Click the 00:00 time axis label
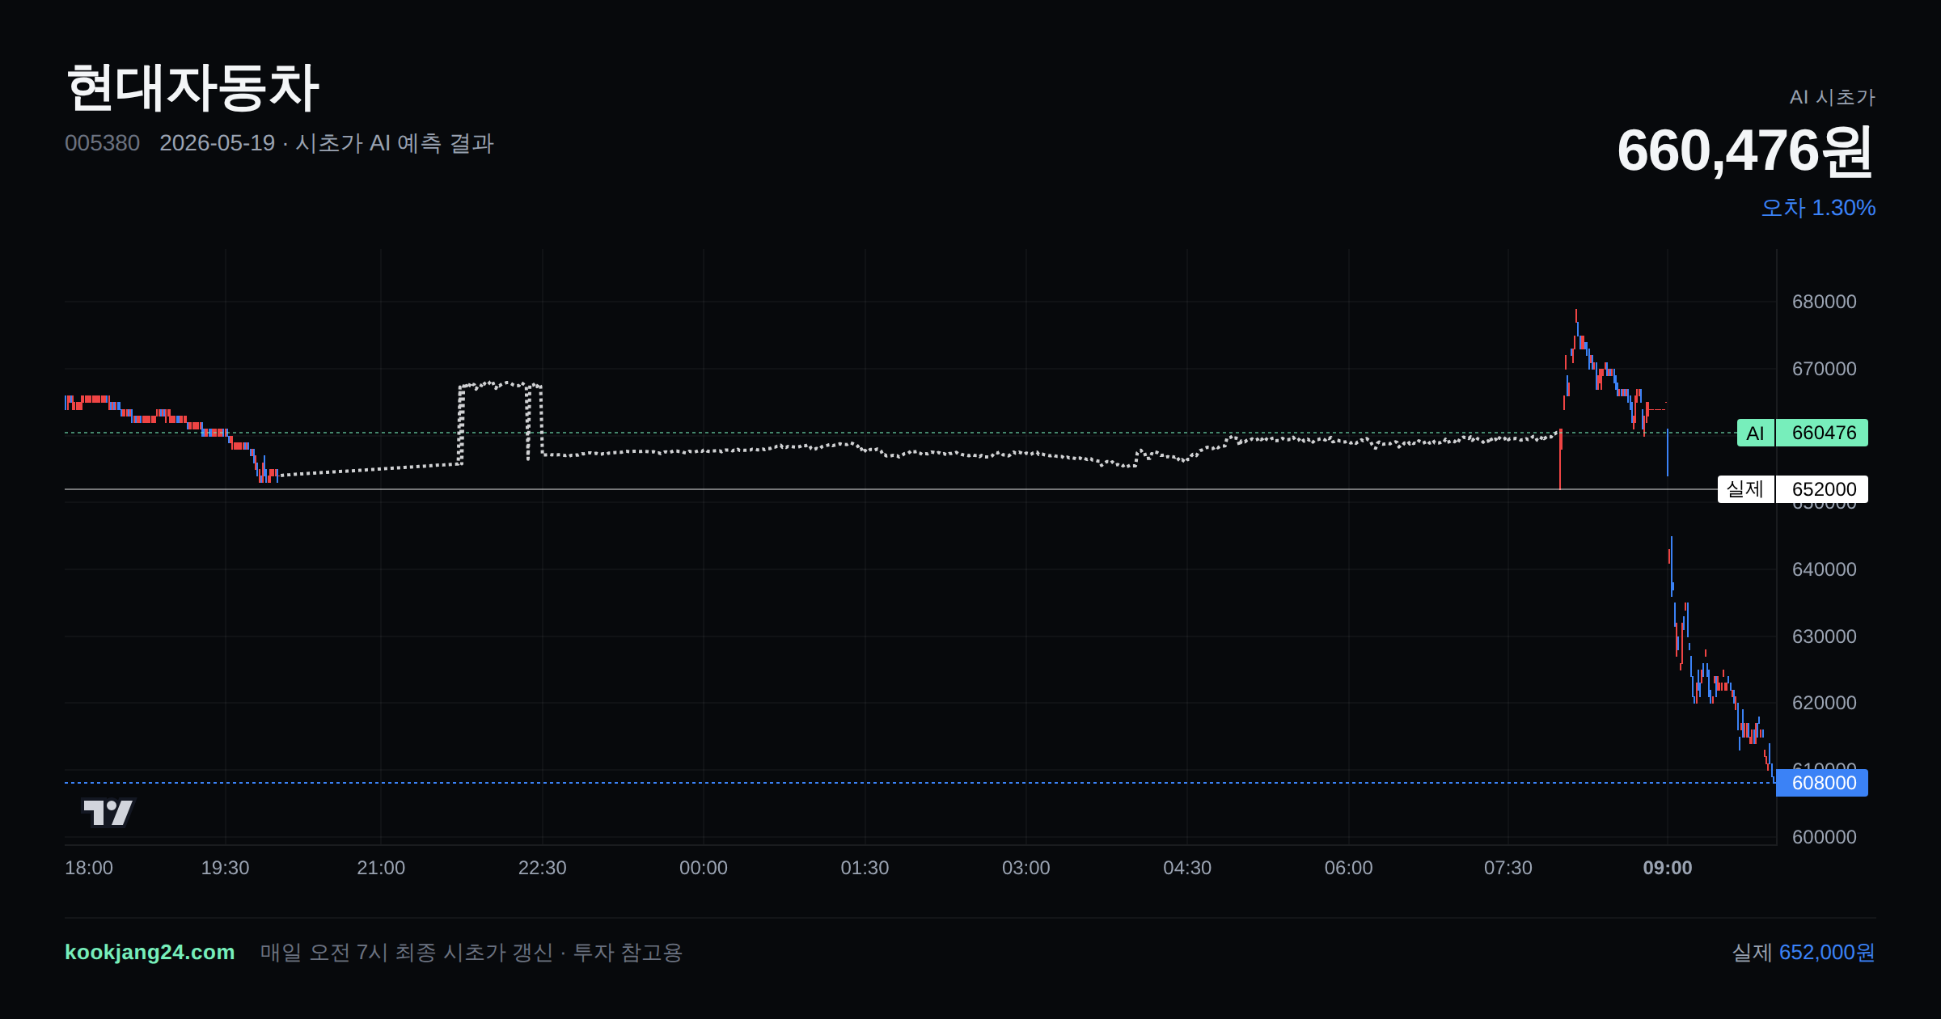 (x=704, y=868)
